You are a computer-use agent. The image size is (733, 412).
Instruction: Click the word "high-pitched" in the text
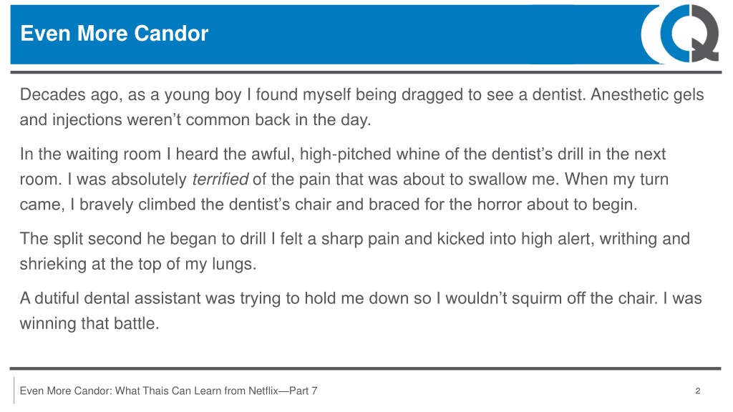point(346,154)
